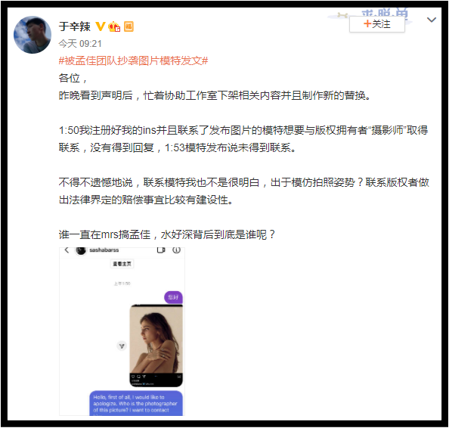The height and width of the screenshot is (428, 449).
Task: Open the shared woman portrait photo
Action: [x=156, y=340]
